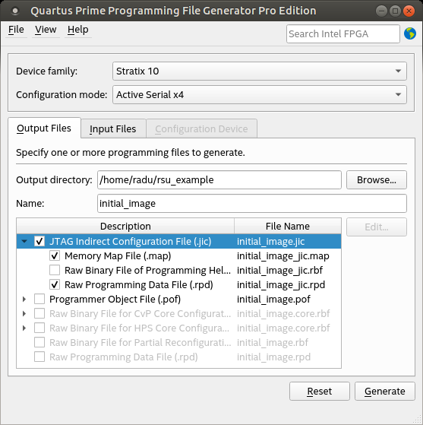Click the Browse... button

coord(377,179)
